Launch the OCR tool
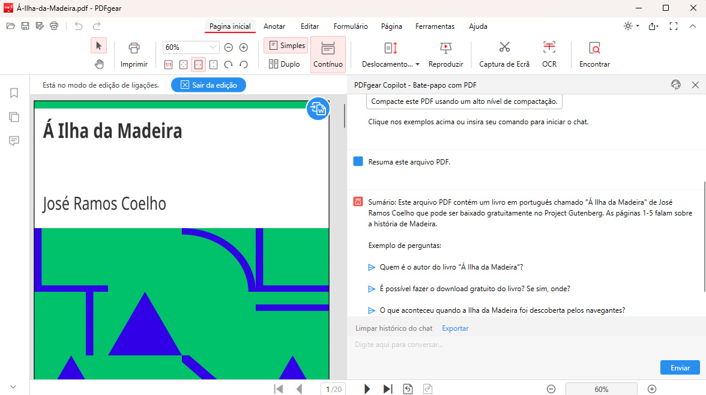This screenshot has height=395, width=706. (x=549, y=55)
